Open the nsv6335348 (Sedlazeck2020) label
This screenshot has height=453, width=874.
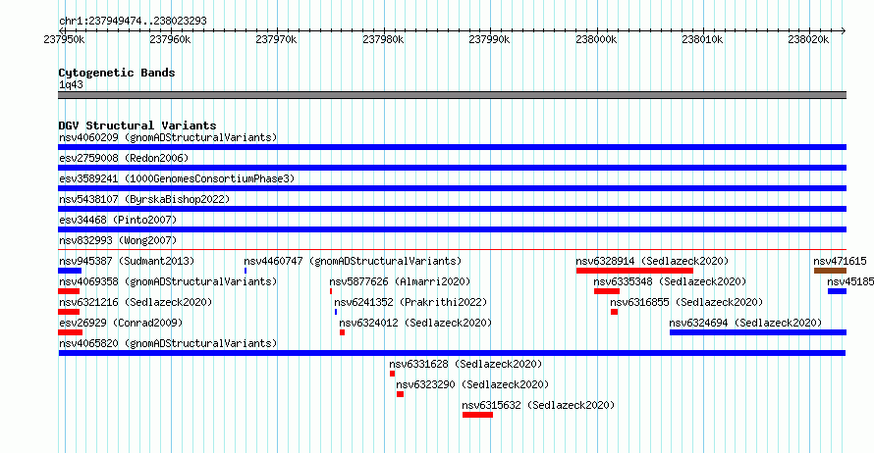click(670, 281)
